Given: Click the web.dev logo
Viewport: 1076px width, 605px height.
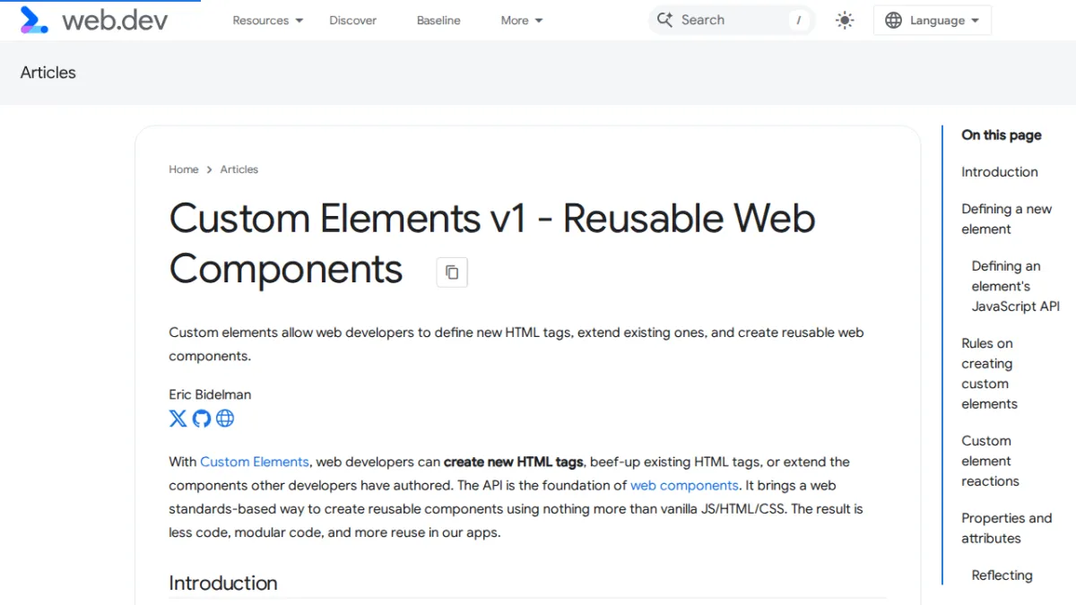Looking at the screenshot, I should click(93, 20).
